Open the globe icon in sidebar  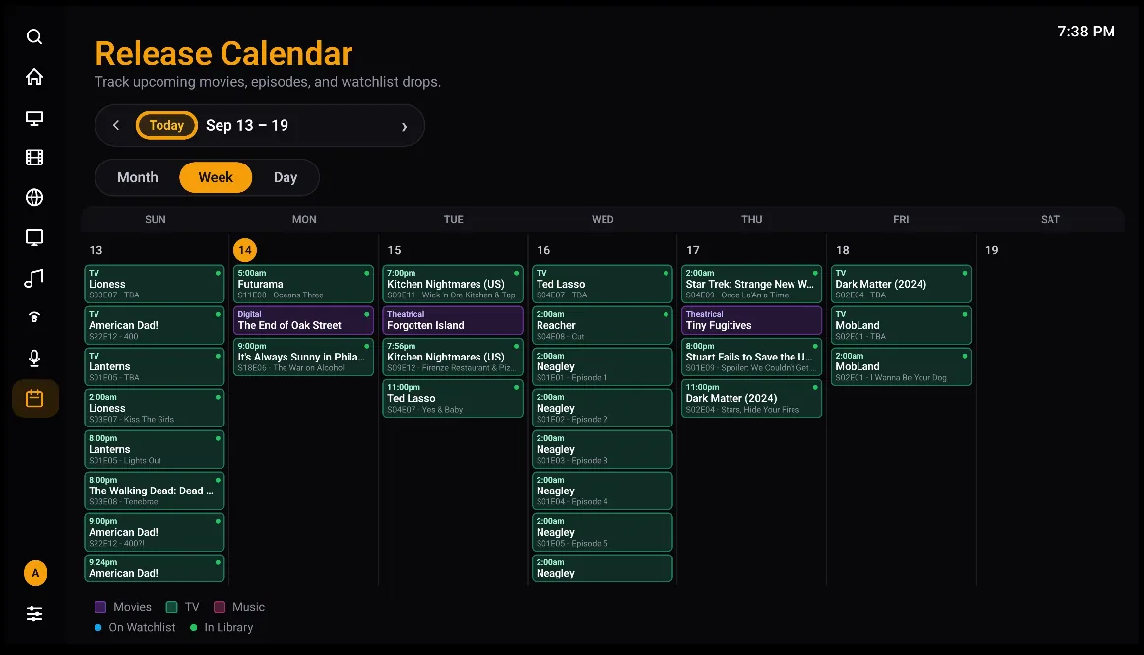(34, 197)
